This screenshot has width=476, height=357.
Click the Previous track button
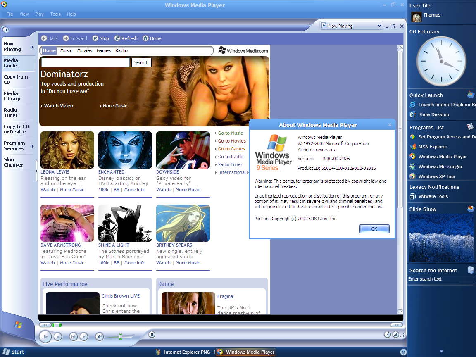tap(73, 336)
